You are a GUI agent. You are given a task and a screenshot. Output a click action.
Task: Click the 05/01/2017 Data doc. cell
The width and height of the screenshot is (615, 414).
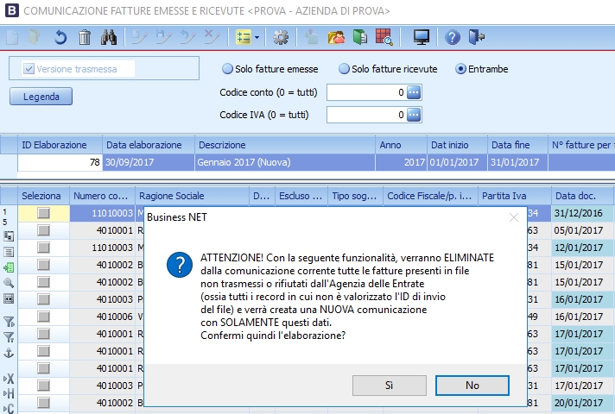(582, 230)
